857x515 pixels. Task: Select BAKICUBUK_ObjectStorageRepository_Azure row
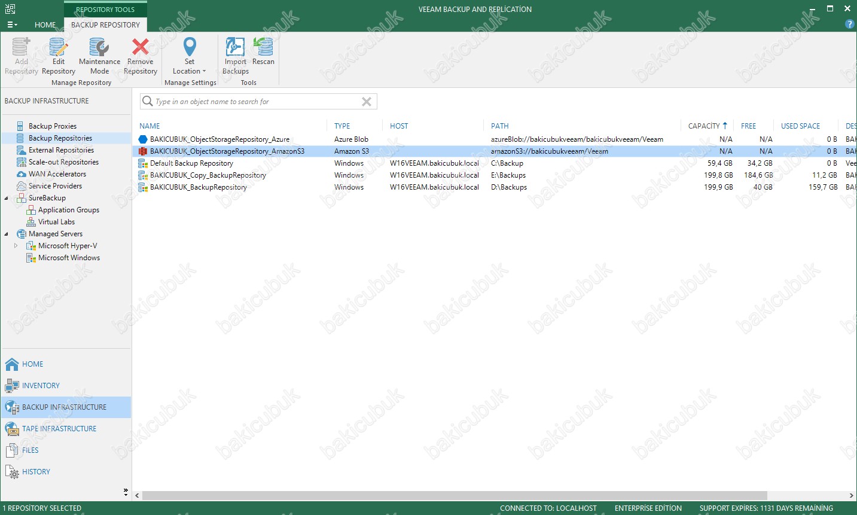tap(494, 139)
